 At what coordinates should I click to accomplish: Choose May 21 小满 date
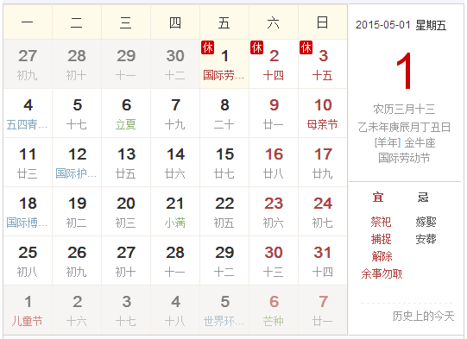point(175,211)
